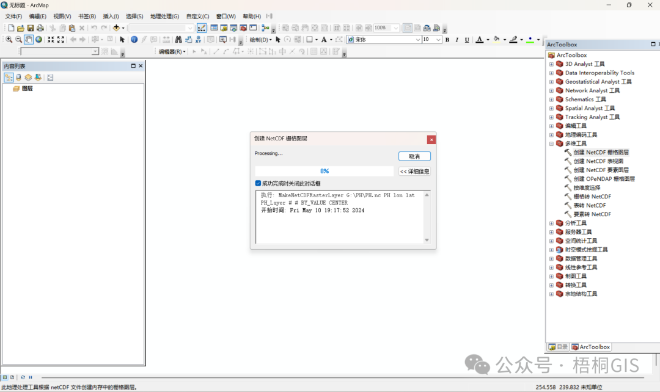The width and height of the screenshot is (660, 392).
Task: Expand the 数据管理工具 toolbox
Action: click(551, 258)
